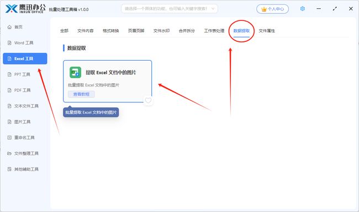This screenshot has height=212, width=359.
Task: Open 文本文件工具 in sidebar
Action: (27, 106)
